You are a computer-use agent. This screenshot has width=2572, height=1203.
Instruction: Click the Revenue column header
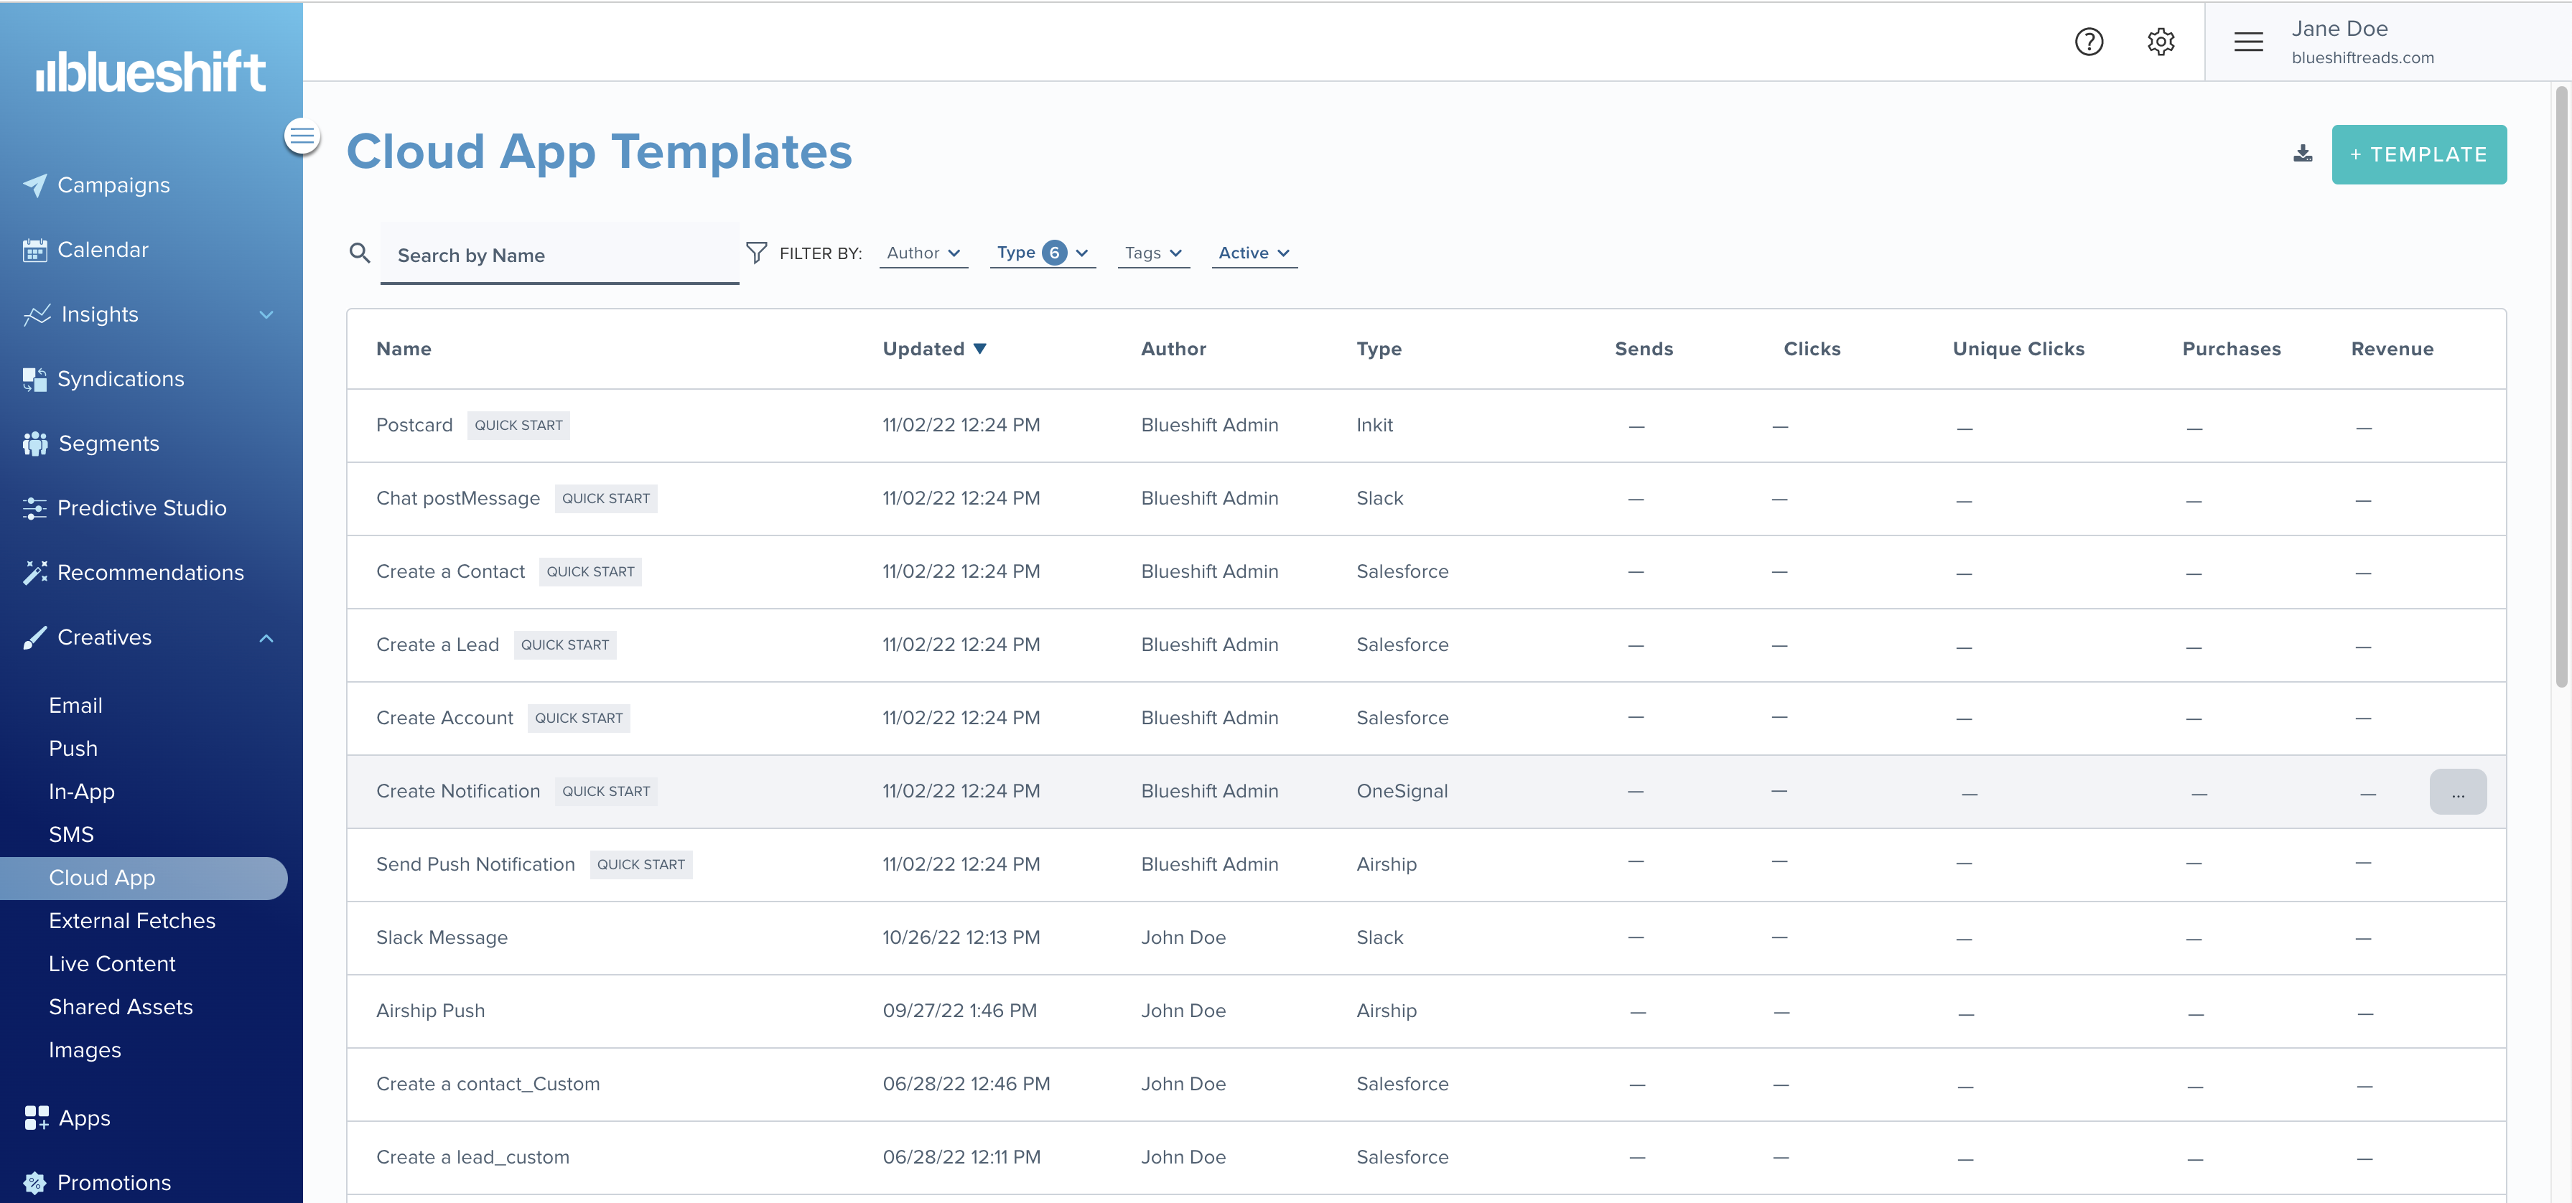[2391, 348]
